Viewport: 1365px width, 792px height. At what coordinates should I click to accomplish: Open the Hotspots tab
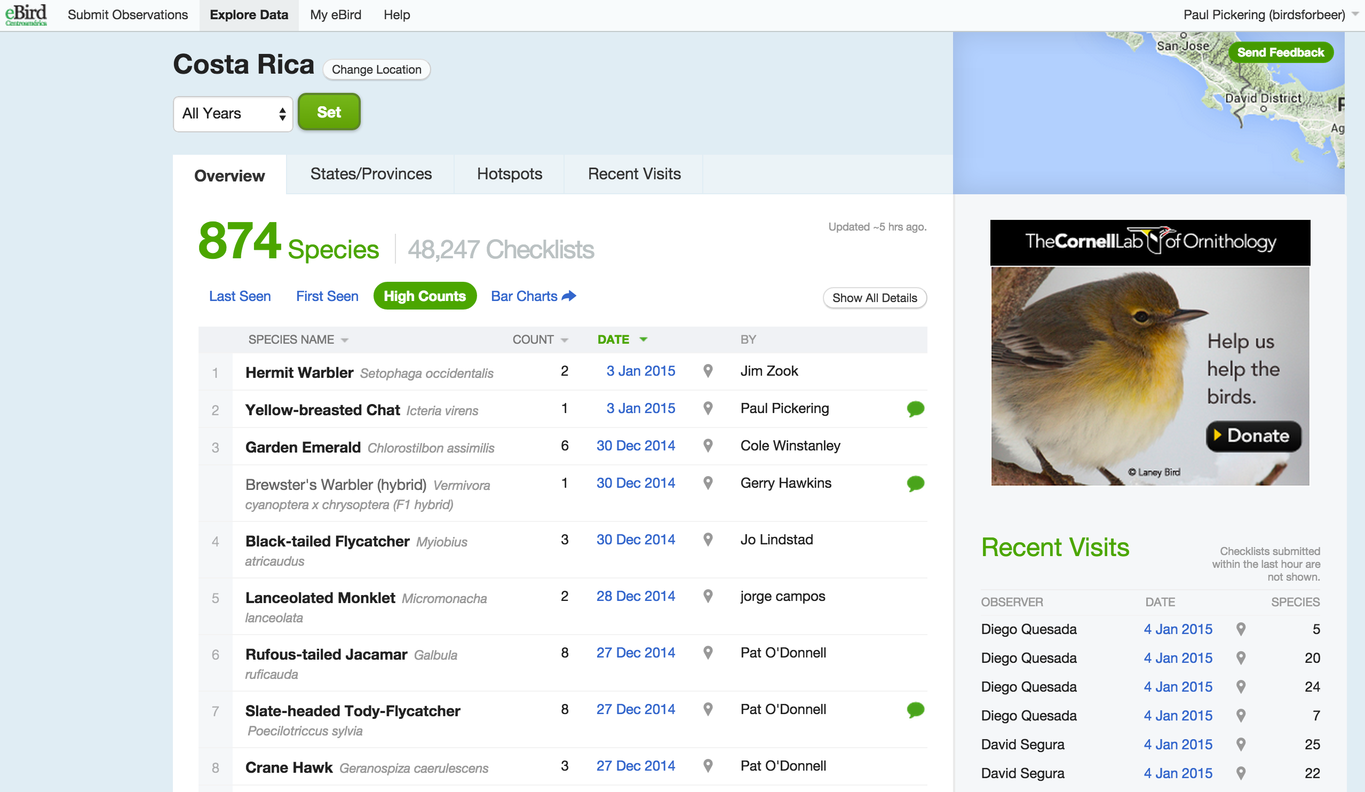pos(509,175)
